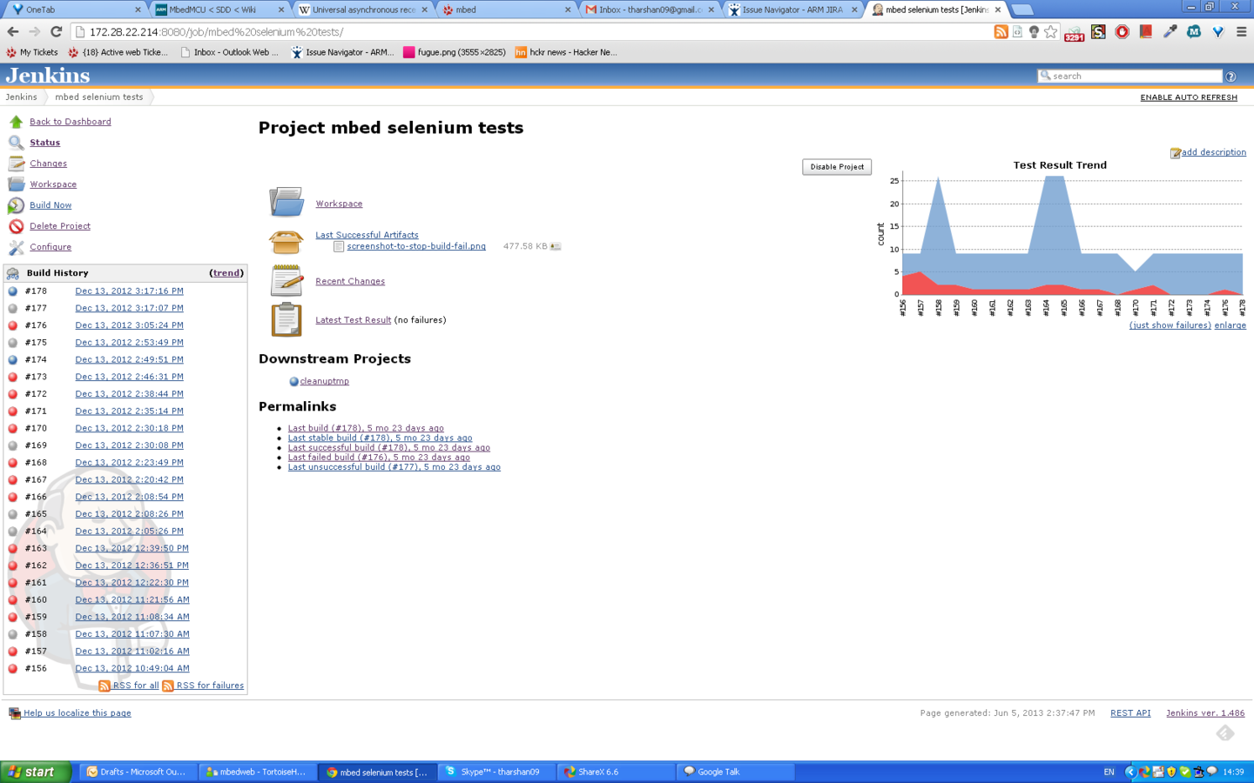Open the build history trend link
1254x783 pixels.
226,273
